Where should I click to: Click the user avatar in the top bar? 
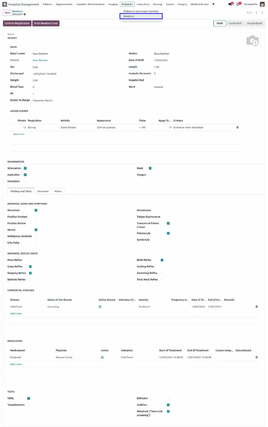click(x=262, y=4)
